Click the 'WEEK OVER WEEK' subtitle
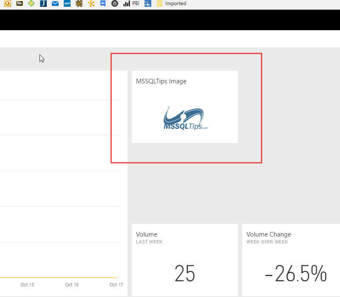Image resolution: width=340 pixels, height=297 pixels. tap(267, 242)
